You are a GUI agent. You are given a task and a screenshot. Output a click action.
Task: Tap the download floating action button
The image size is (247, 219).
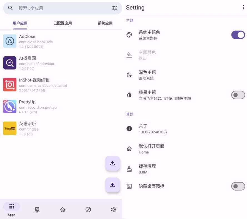(x=112, y=185)
